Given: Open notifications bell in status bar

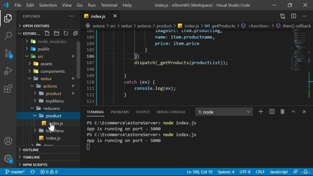Looking at the screenshot, I should tap(305, 172).
